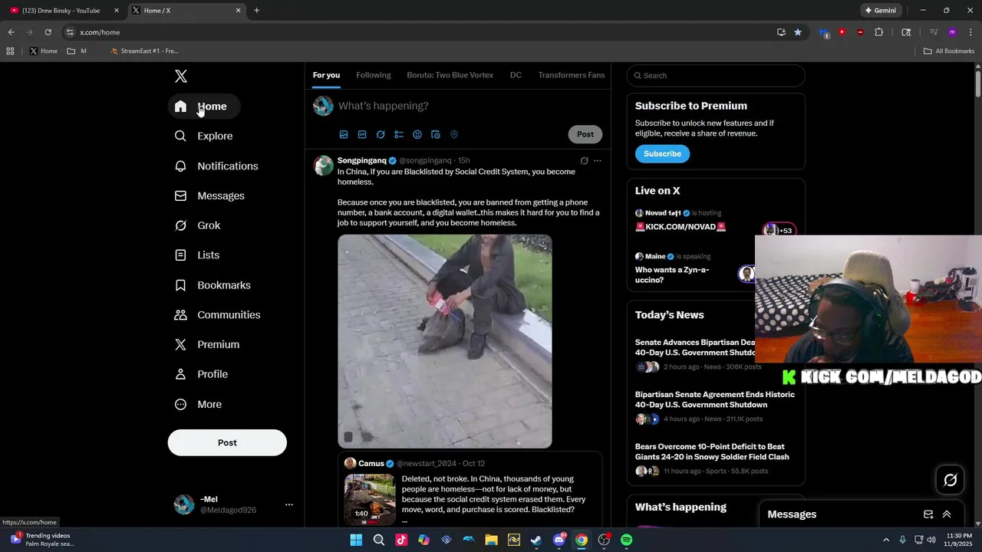The width and height of the screenshot is (982, 552).
Task: Open Steam from the taskbar
Action: [536, 540]
